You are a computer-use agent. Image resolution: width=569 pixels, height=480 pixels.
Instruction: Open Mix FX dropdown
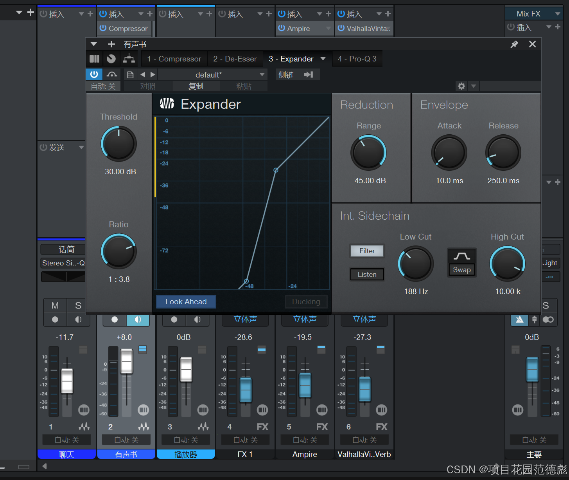[533, 14]
